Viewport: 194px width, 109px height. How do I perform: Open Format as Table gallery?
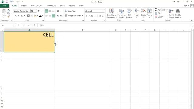[121, 14]
